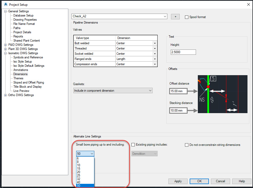Click the Valve type column header

[x=95, y=38]
